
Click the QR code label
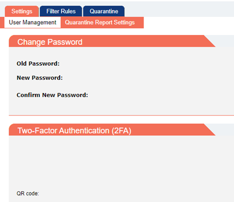28,193
